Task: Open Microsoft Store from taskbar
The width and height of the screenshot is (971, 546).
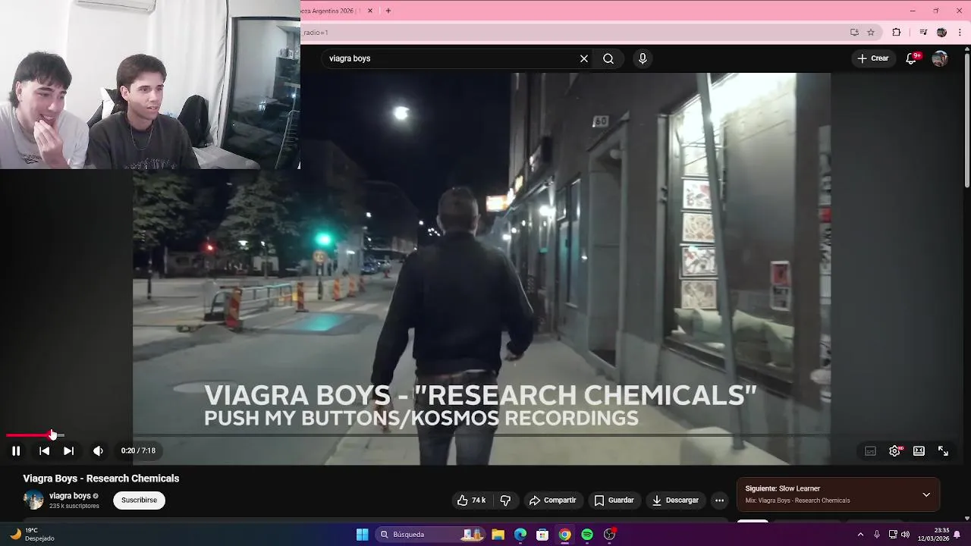Action: click(x=542, y=535)
